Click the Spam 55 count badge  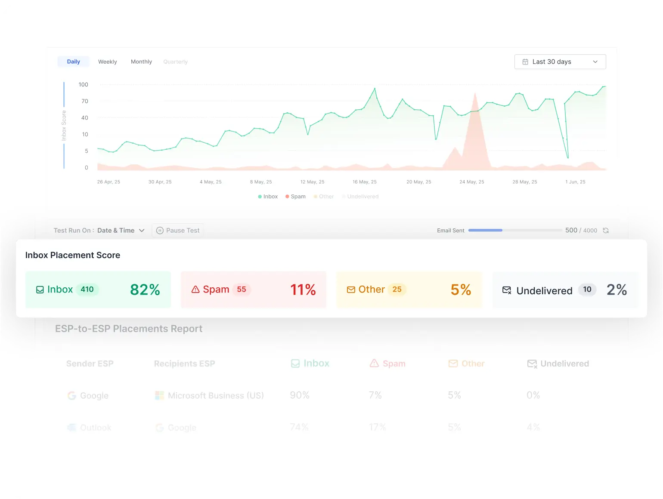coord(242,290)
